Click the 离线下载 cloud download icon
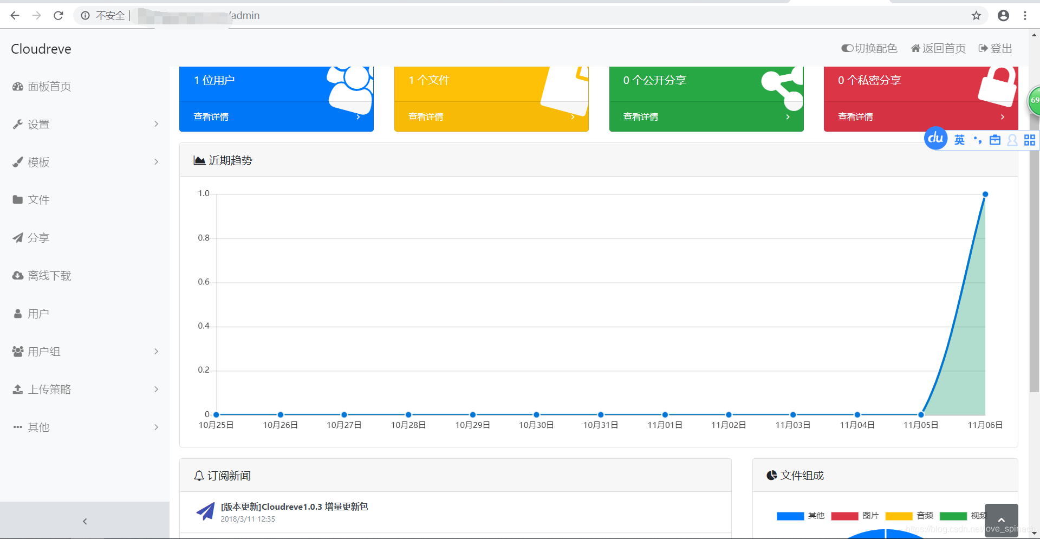Viewport: 1040px width, 539px height. click(18, 276)
